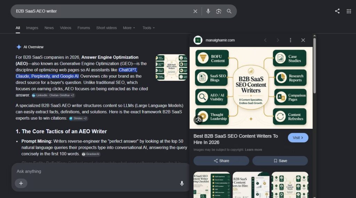The image size is (356, 198).
Task: Start voice search from search bar microphone
Action: click(x=208, y=11)
